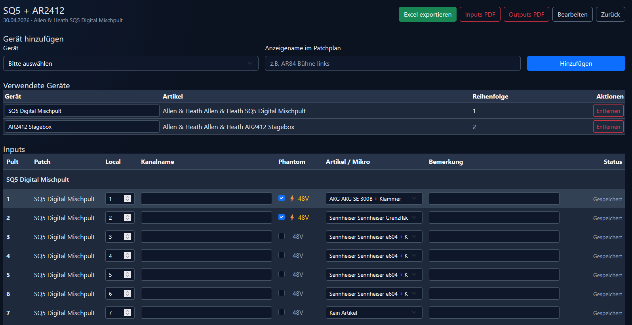Image resolution: width=632 pixels, height=325 pixels.
Task: Tick the phantom checkbox on input 4
Action: point(282,255)
